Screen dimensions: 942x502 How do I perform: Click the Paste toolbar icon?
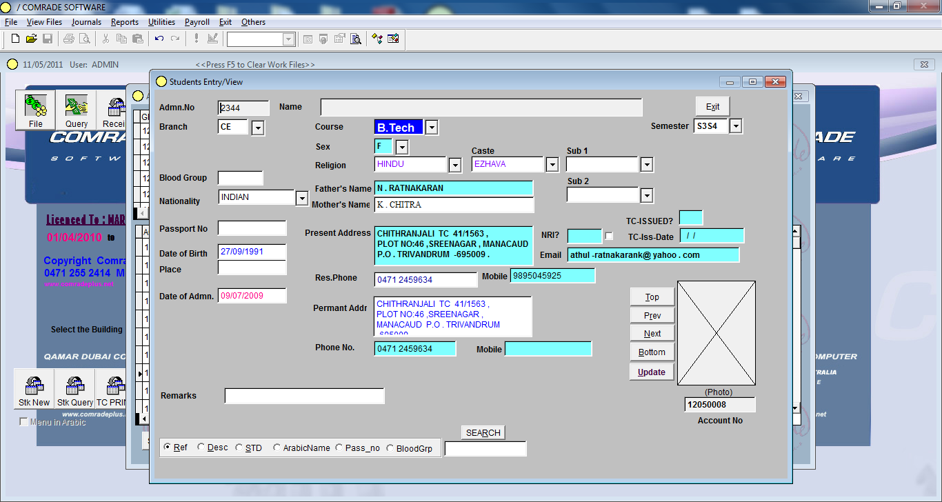click(x=137, y=39)
